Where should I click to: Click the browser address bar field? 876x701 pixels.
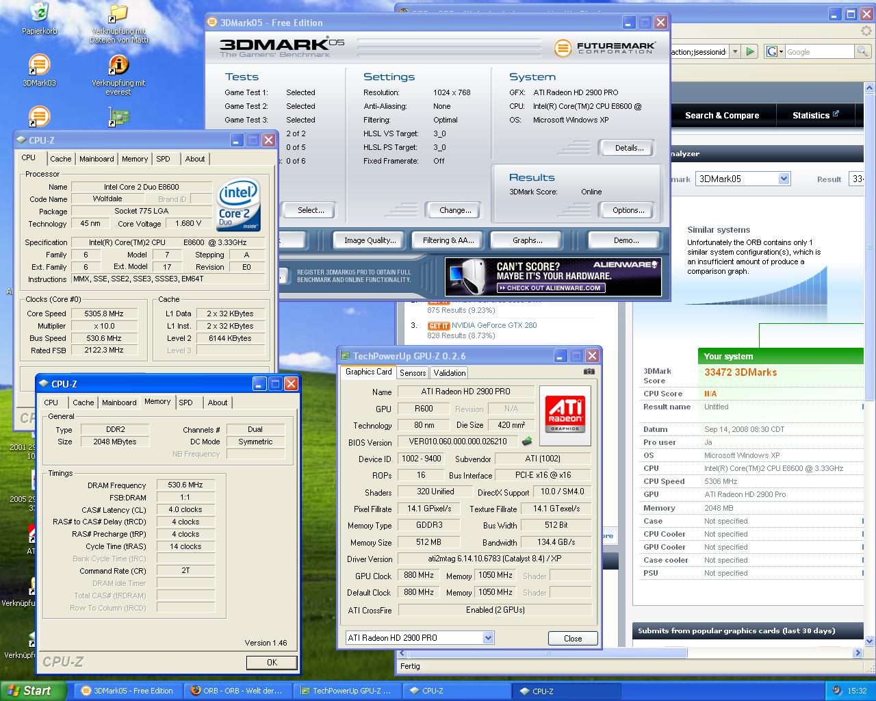click(699, 51)
